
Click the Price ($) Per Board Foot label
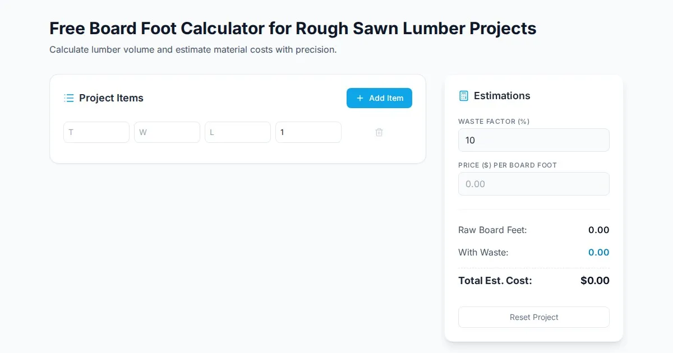[508, 165]
